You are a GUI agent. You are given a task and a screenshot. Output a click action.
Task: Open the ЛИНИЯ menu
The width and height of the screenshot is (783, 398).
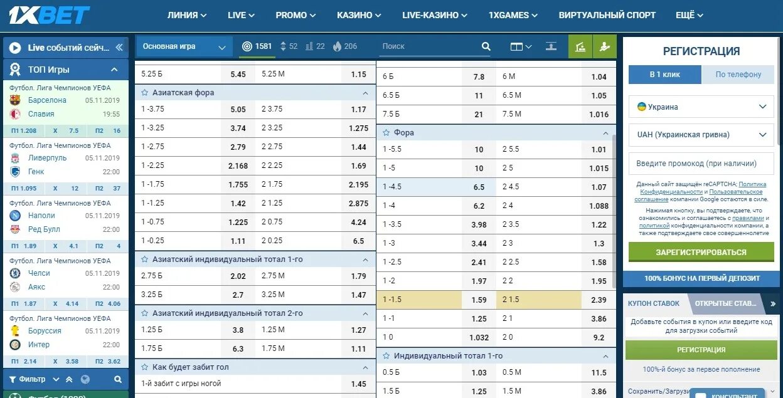(x=188, y=15)
